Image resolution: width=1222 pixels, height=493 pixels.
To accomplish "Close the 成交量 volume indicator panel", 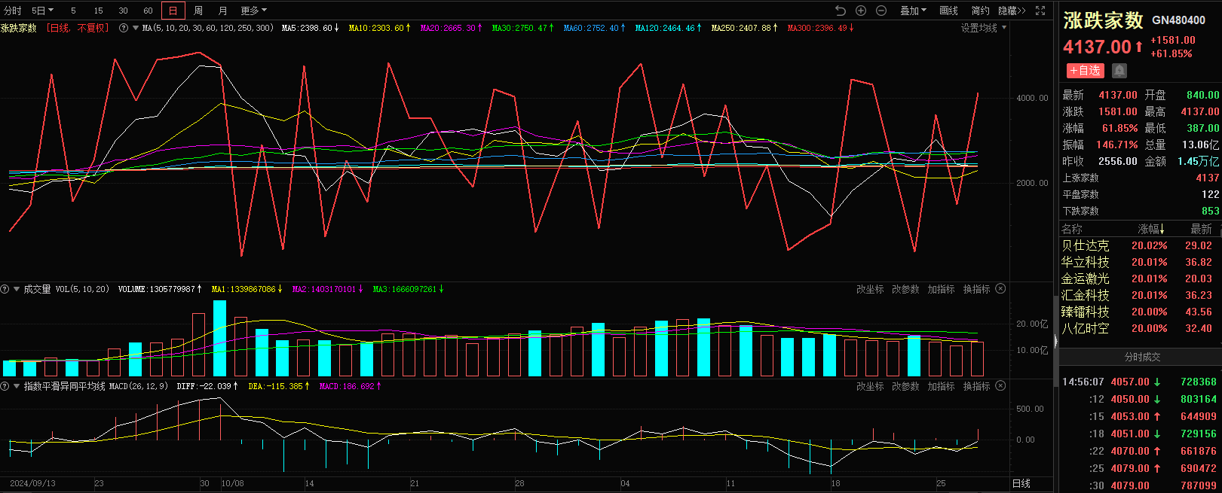I will click(1000, 289).
